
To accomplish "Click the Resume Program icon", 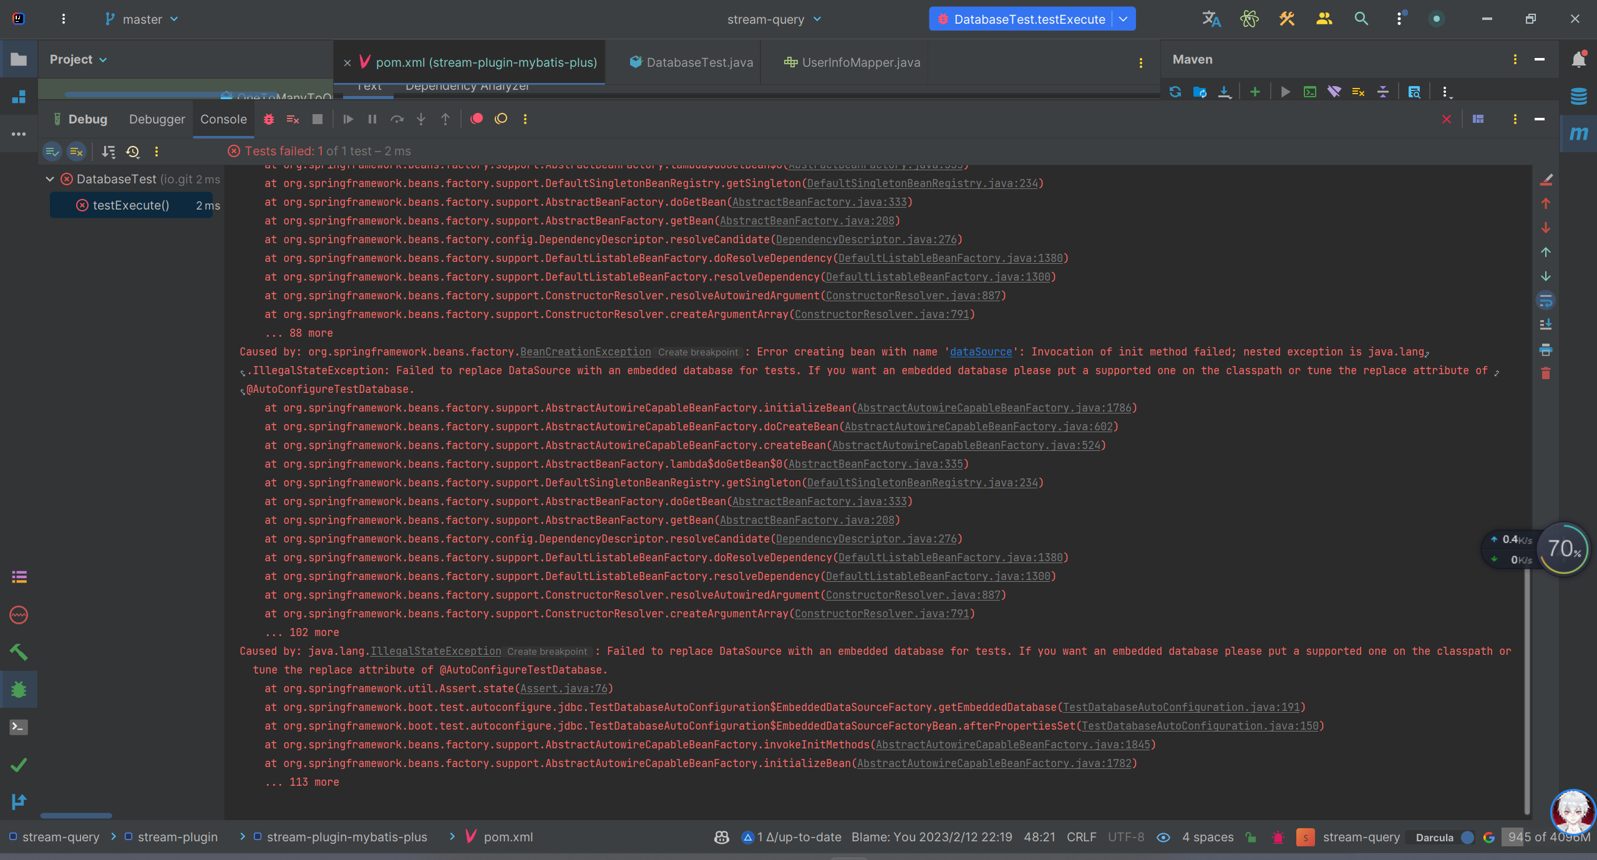I will point(348,119).
